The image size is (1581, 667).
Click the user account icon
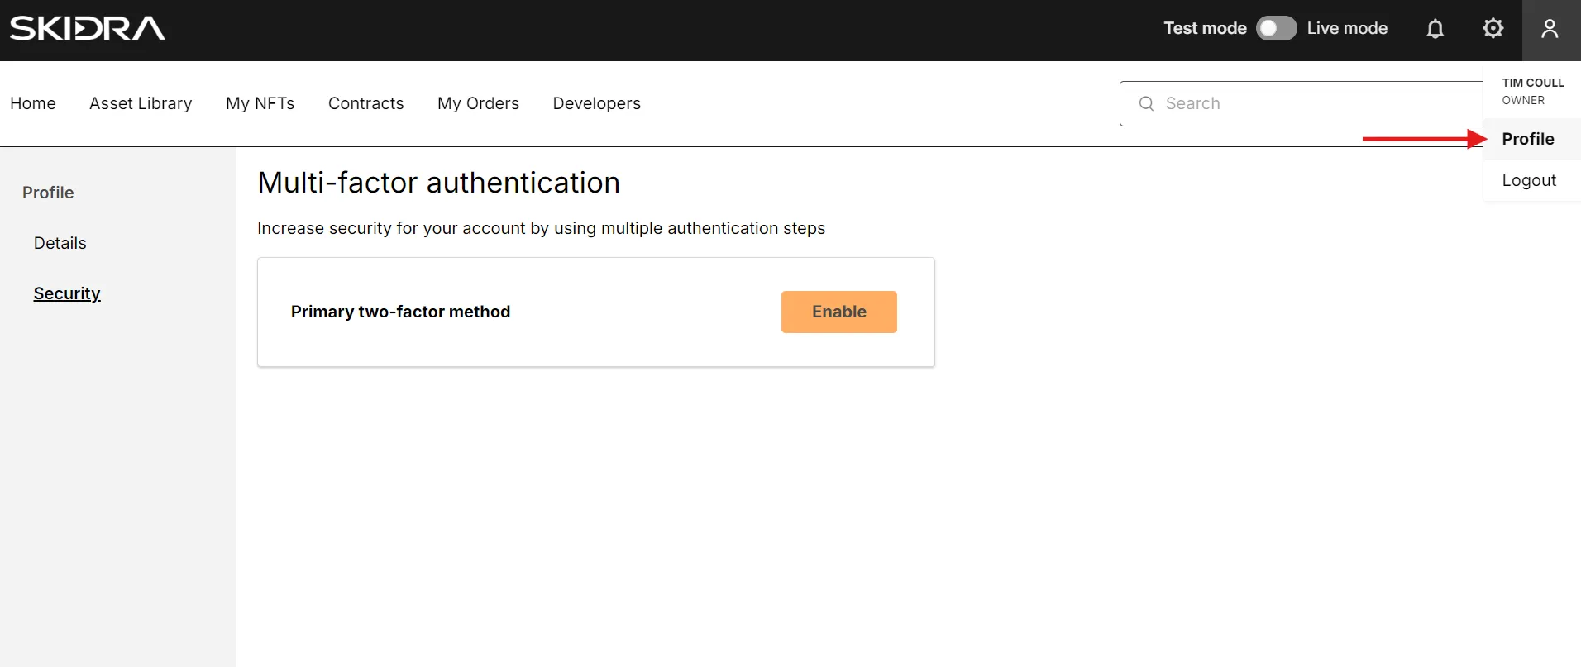(1550, 29)
